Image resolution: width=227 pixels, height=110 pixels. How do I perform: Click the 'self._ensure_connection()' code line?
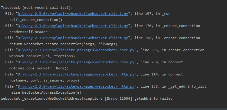pos(36,20)
